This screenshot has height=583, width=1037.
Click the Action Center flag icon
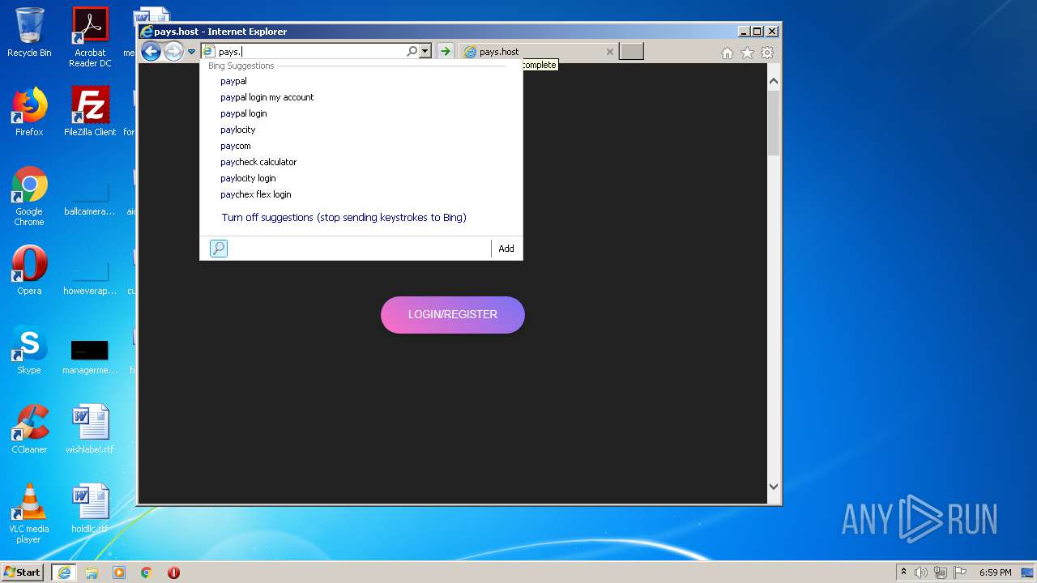pos(960,572)
